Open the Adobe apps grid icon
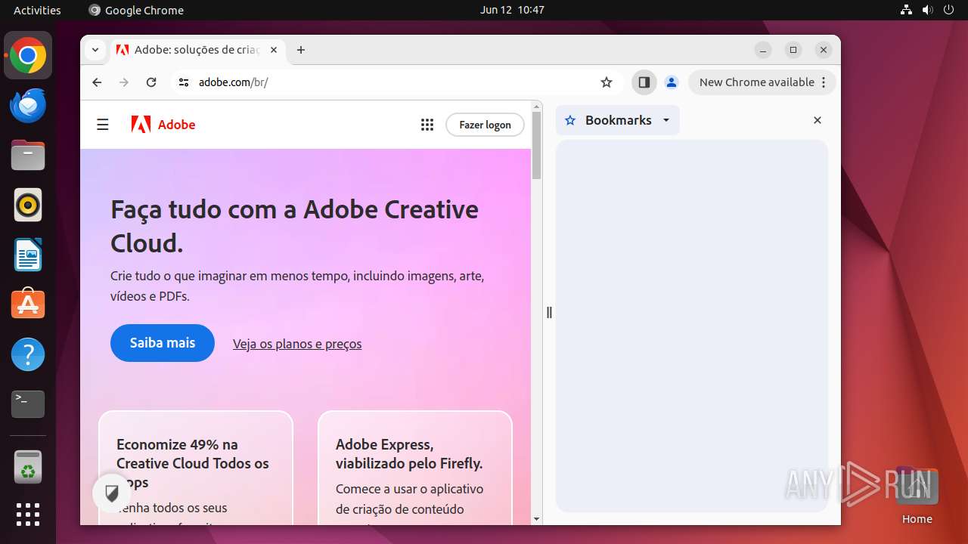 click(427, 125)
